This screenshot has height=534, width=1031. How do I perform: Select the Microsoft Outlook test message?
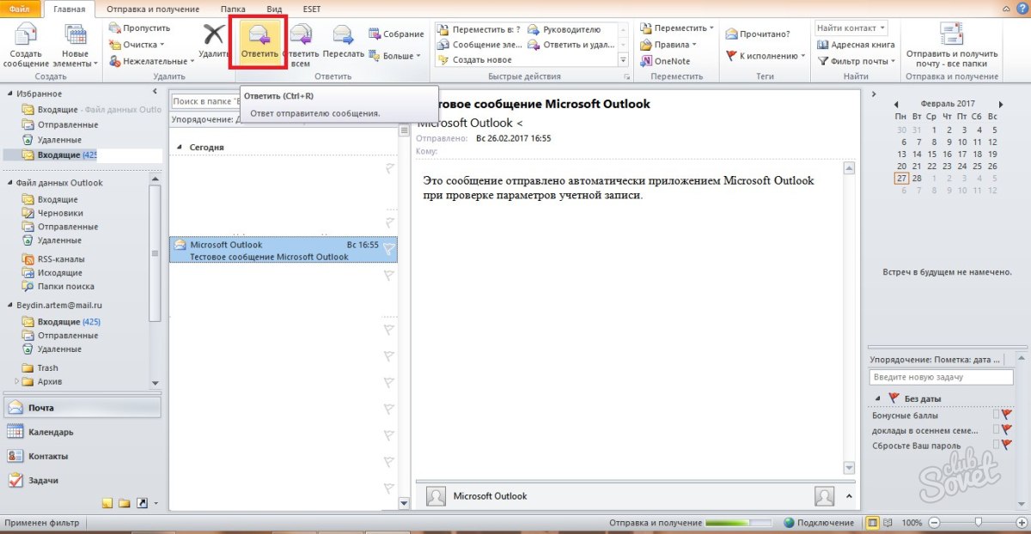[284, 250]
